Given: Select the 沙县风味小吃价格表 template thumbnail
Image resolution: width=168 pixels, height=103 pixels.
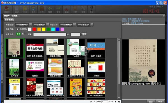Looking at the screenshot, I should (x=76, y=68).
